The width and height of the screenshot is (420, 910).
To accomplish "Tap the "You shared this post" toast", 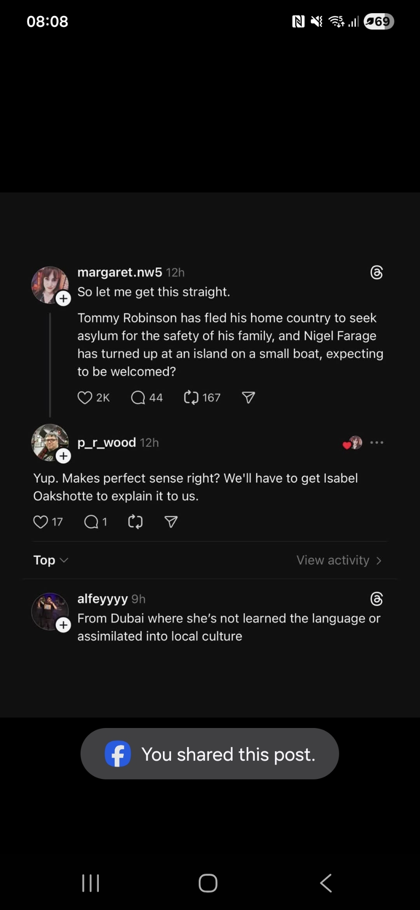I will tap(210, 754).
